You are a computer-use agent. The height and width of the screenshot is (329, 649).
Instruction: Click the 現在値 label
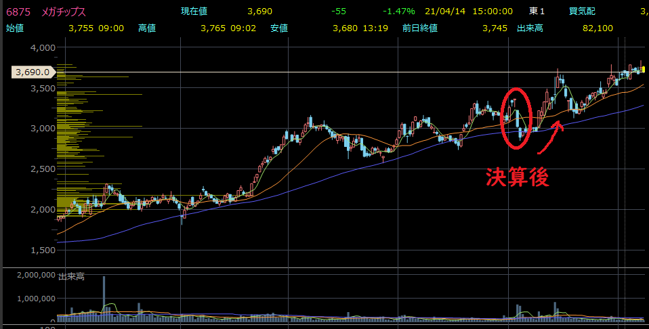pos(194,12)
